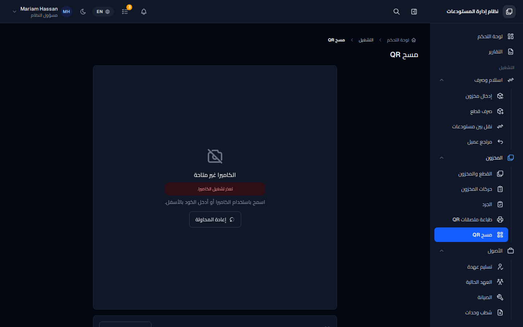Click the إعادة المحاولة retry button

point(215,219)
